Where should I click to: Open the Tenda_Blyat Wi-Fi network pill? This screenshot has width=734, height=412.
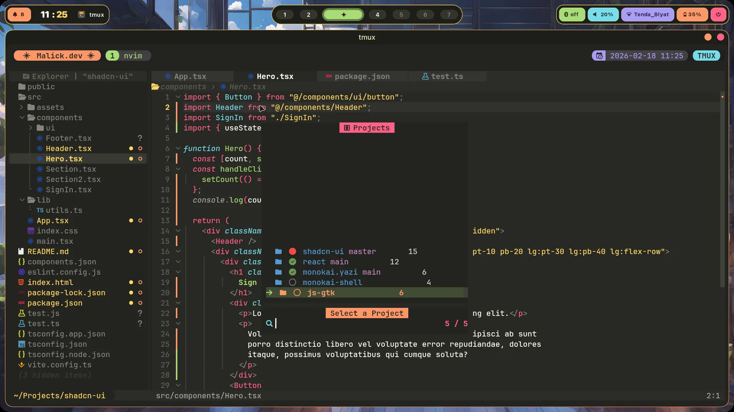(x=647, y=14)
